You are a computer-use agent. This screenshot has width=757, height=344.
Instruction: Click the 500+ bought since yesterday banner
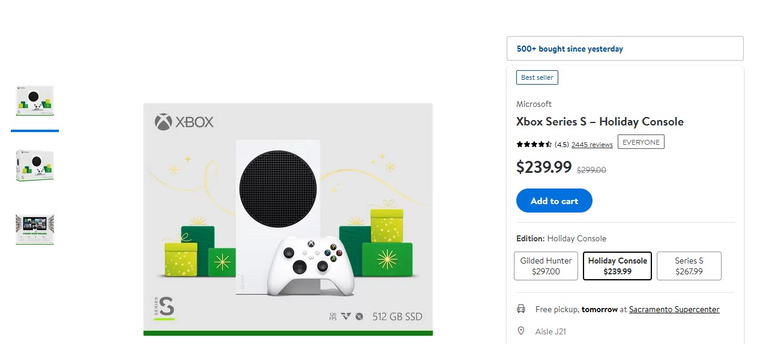(x=624, y=49)
